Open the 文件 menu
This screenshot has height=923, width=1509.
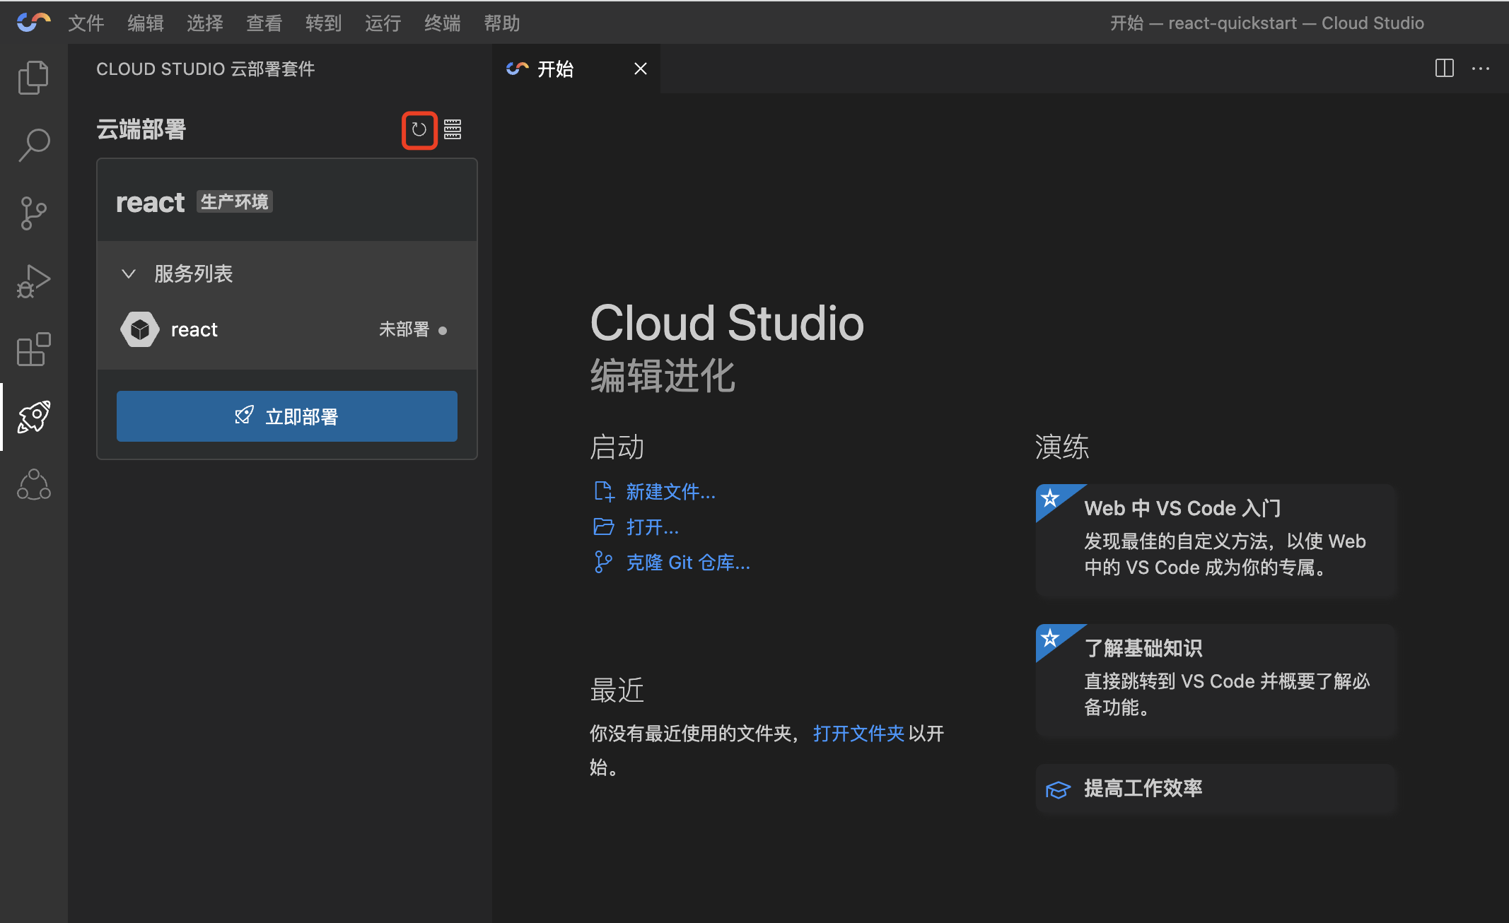(86, 23)
